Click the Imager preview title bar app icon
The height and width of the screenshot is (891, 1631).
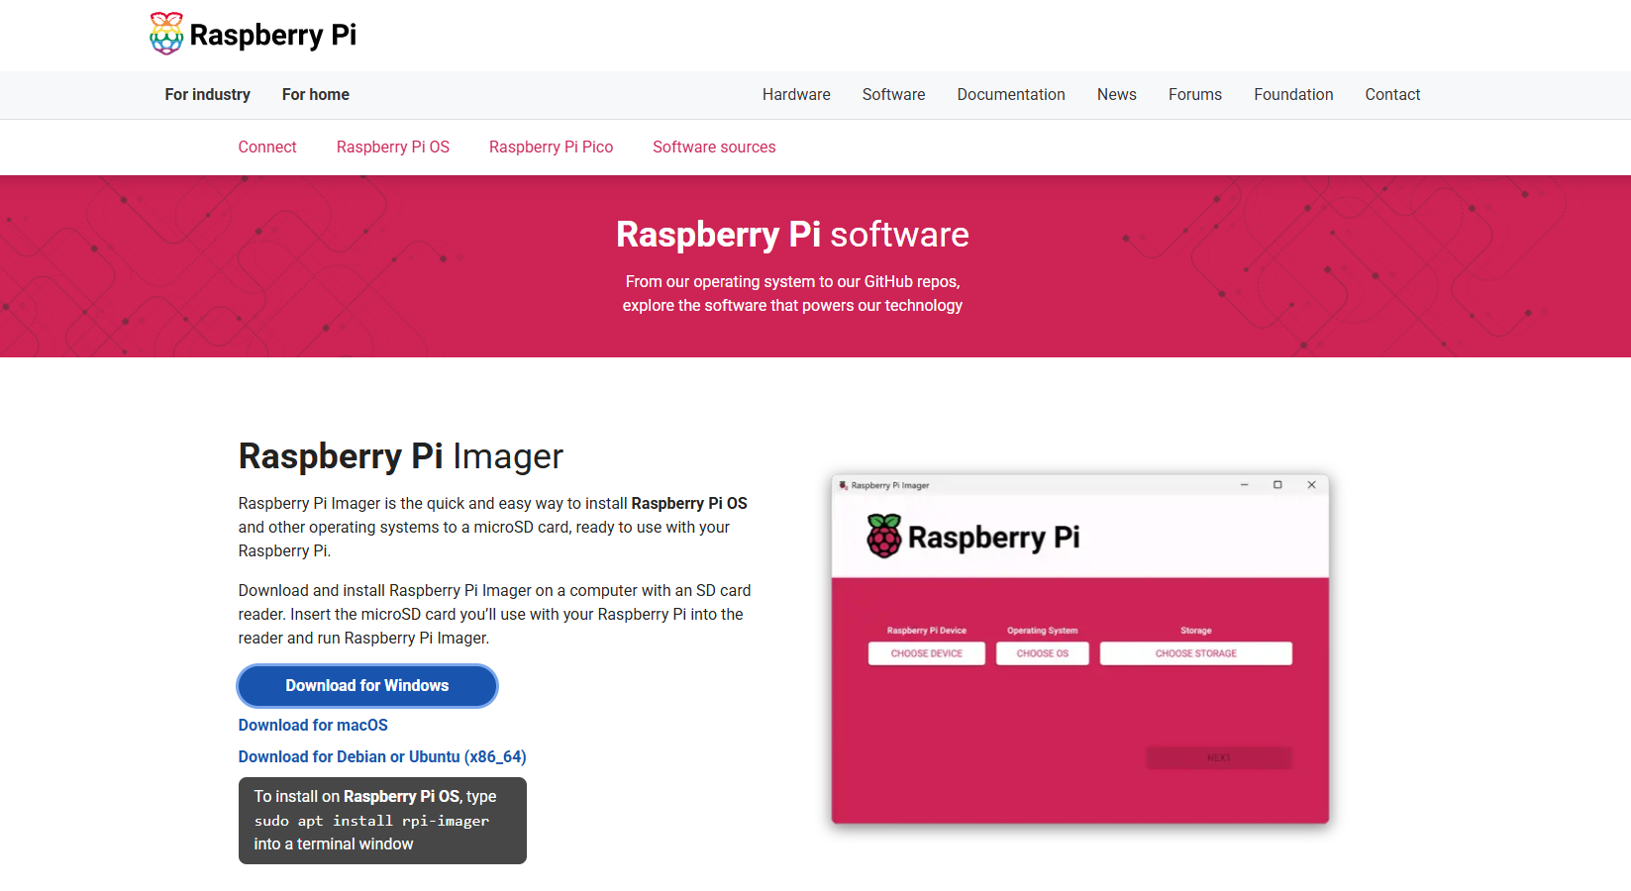pos(844,485)
